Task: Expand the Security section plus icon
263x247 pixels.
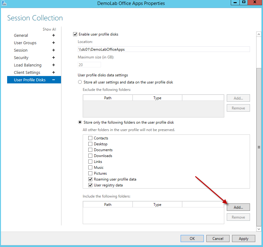Action: pos(54,58)
